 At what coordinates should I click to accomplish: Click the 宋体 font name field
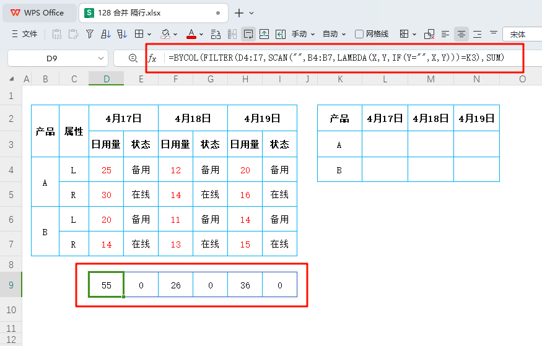click(522, 34)
